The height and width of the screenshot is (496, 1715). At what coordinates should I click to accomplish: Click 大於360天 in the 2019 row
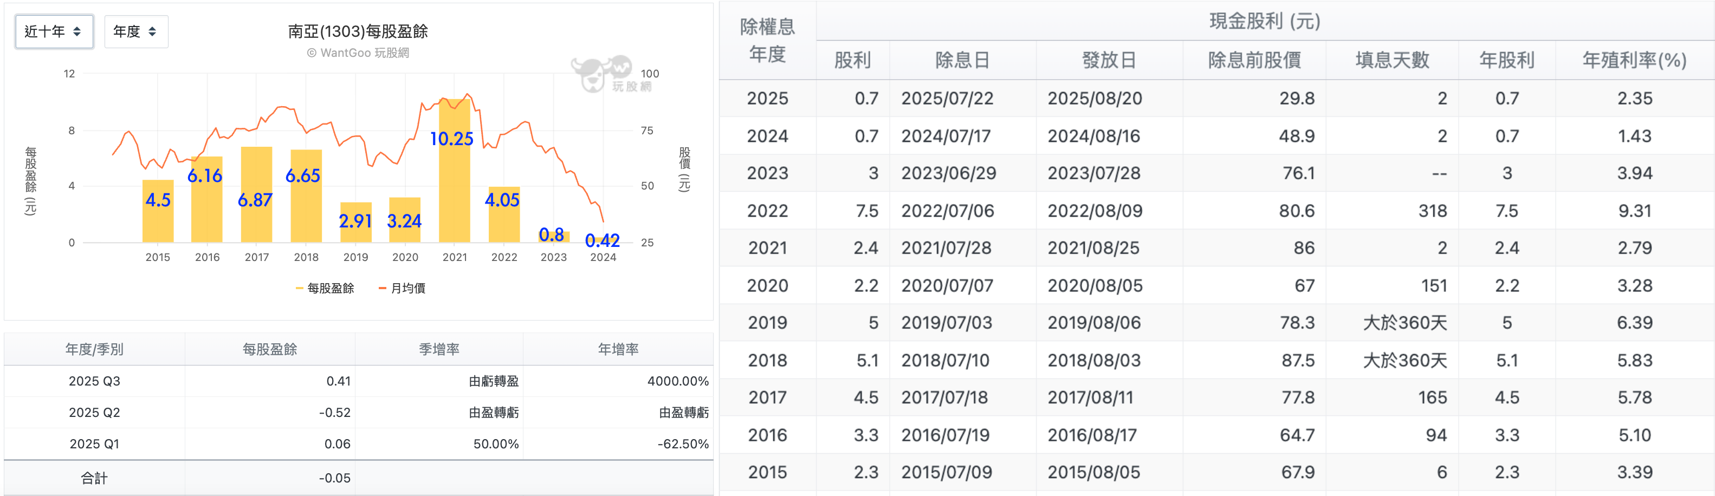(x=1405, y=323)
